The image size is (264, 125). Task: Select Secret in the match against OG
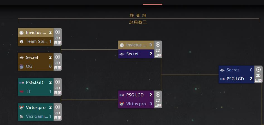click(36, 57)
